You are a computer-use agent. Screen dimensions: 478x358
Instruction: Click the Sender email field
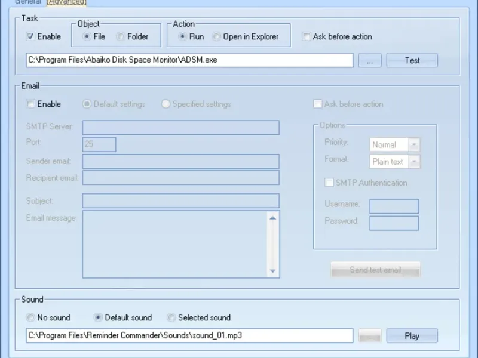pyautogui.click(x=181, y=161)
